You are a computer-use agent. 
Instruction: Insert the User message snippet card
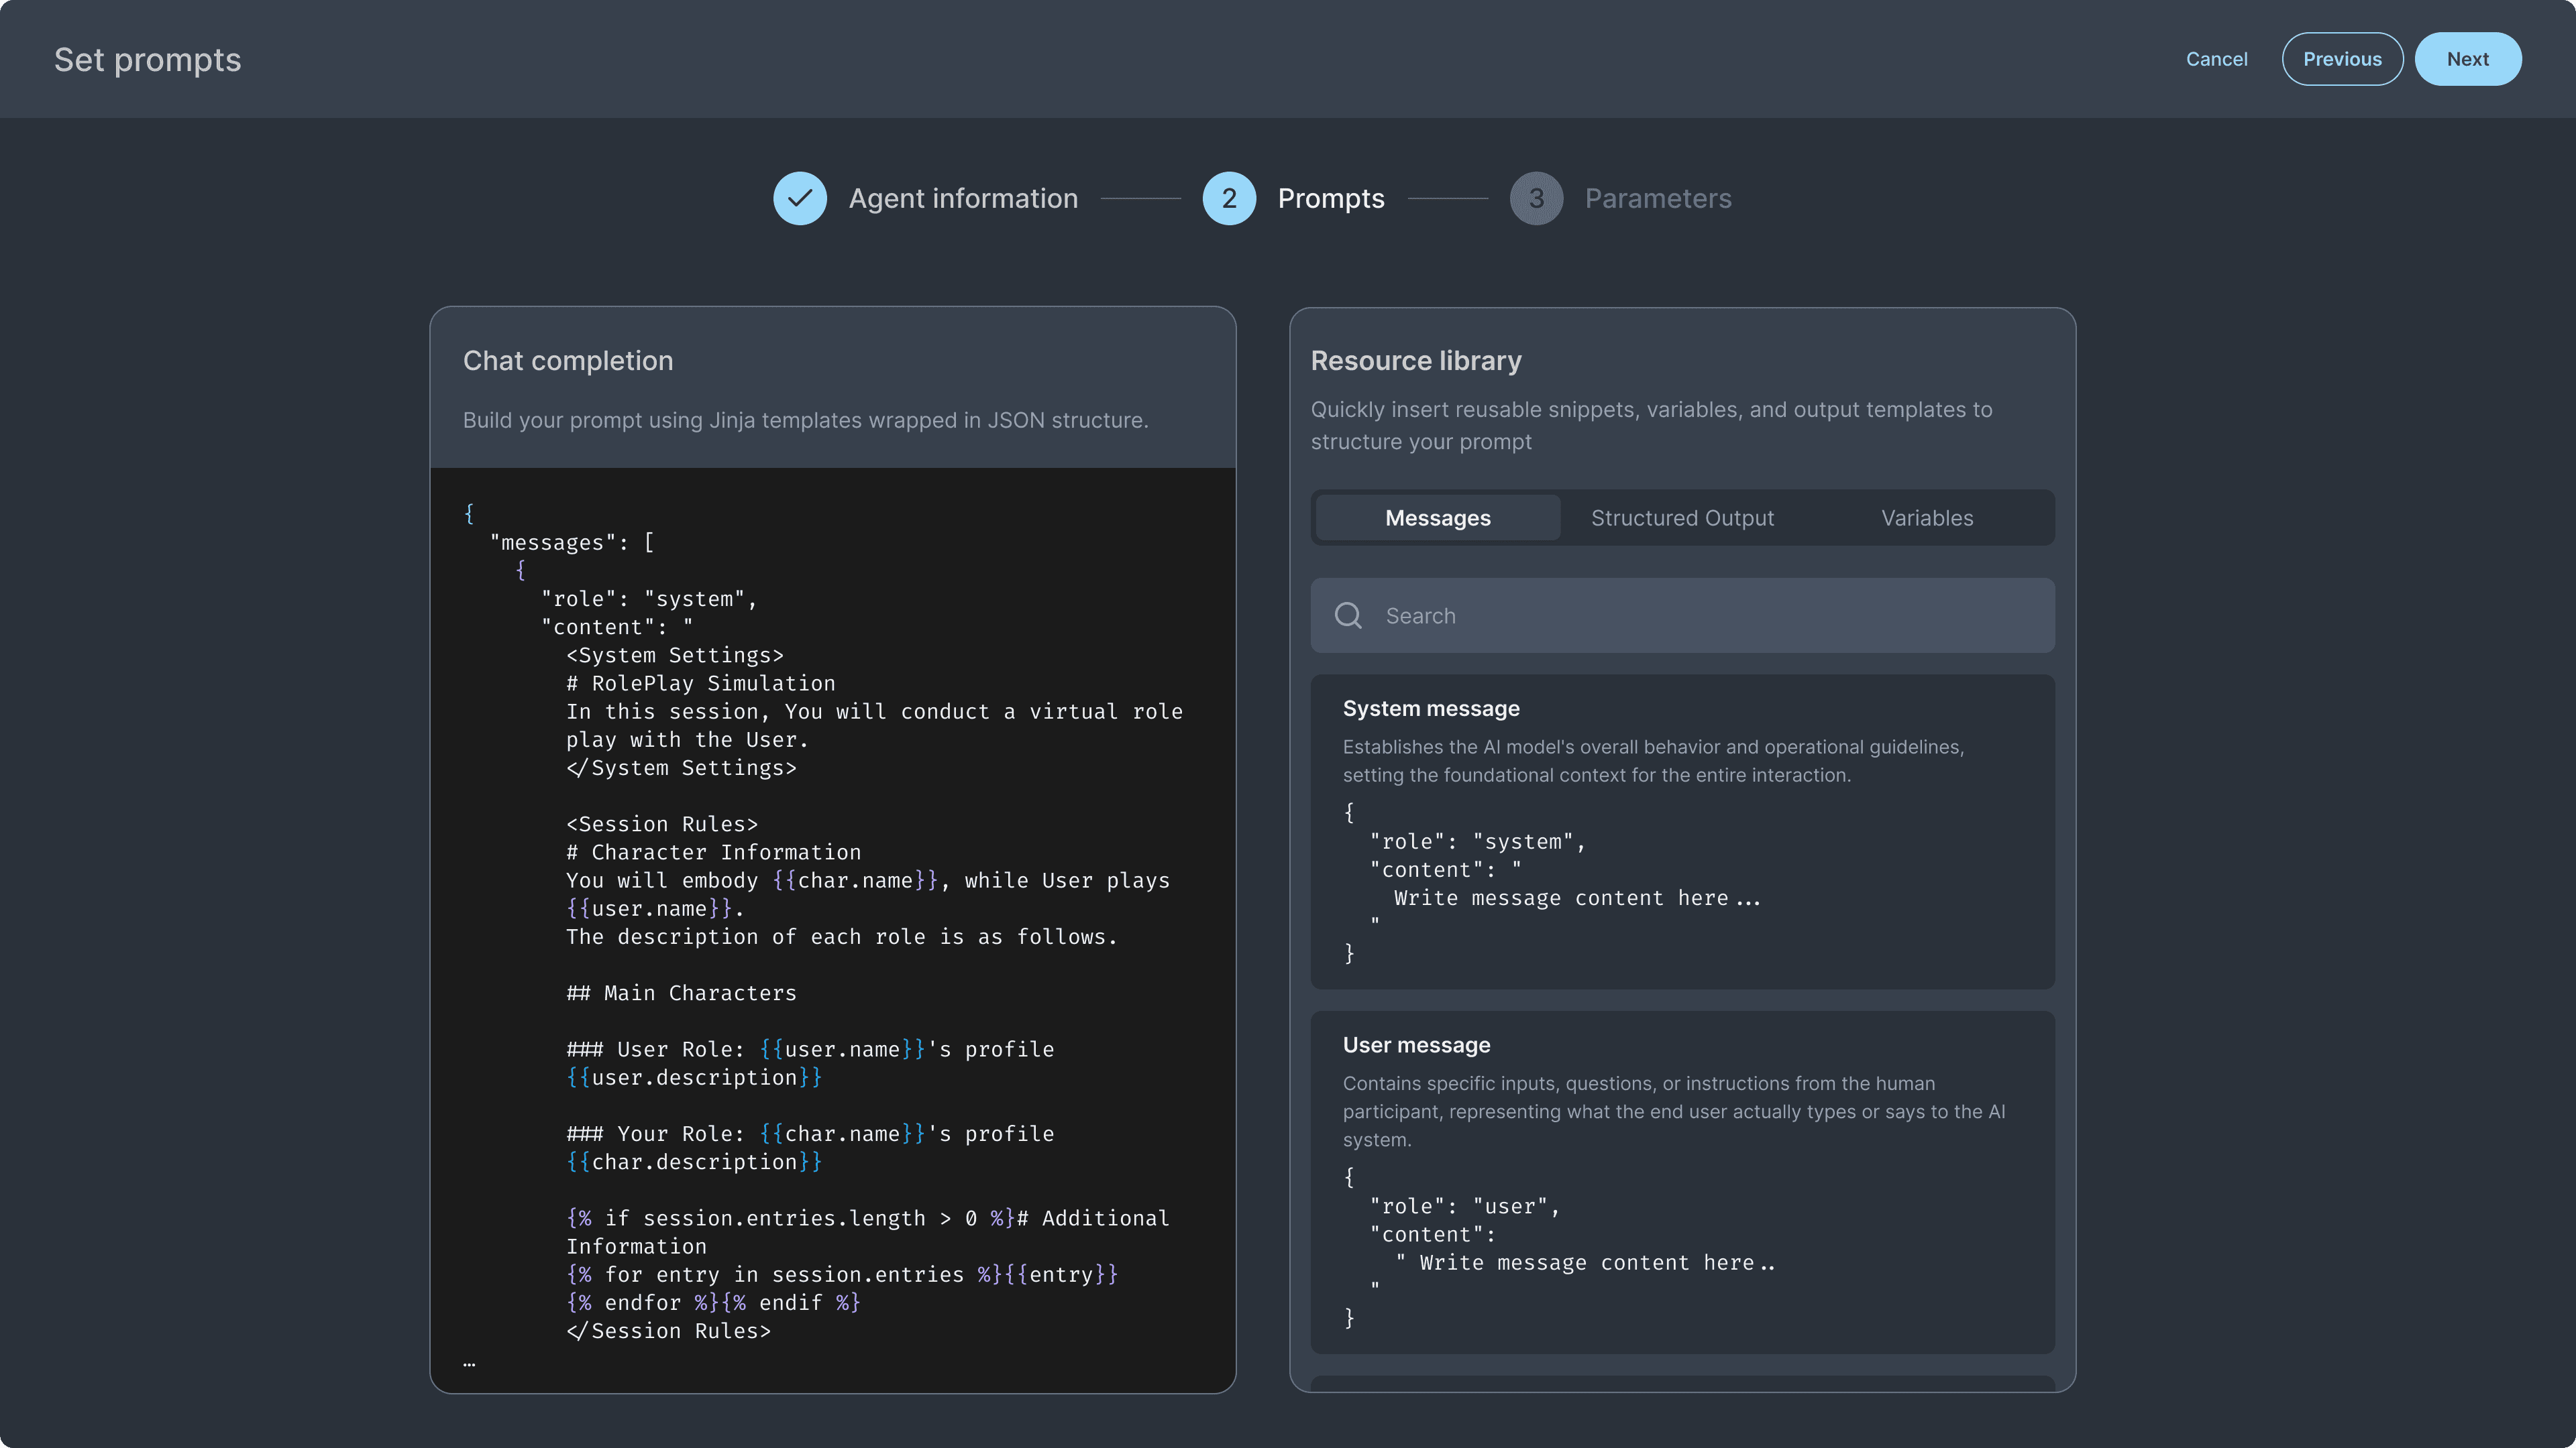pyautogui.click(x=1682, y=1181)
